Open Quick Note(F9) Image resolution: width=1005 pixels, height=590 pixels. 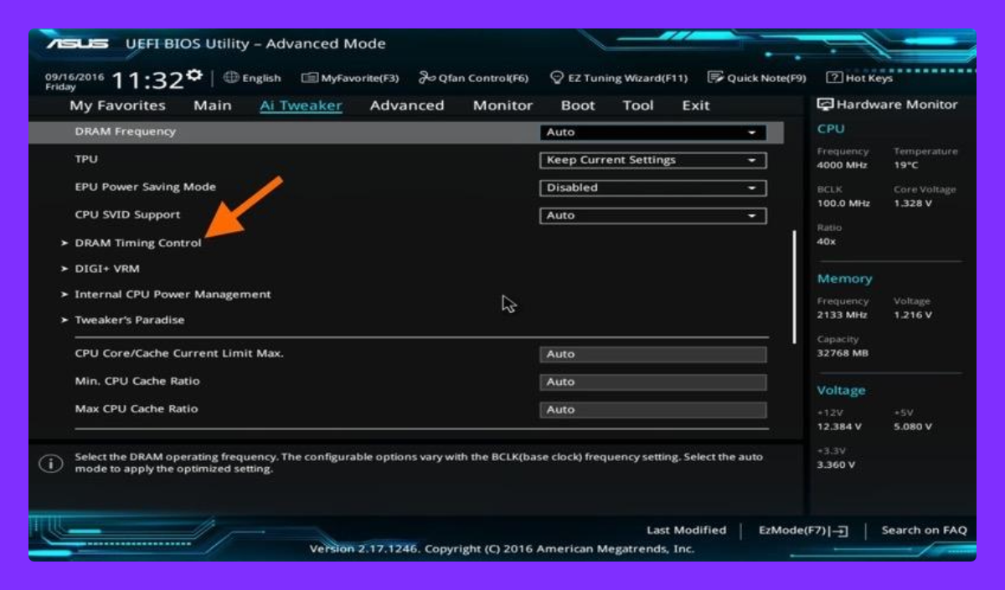[x=757, y=78]
